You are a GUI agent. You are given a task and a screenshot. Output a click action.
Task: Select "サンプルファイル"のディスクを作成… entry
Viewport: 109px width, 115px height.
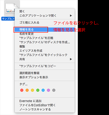pyautogui.click(x=45, y=42)
